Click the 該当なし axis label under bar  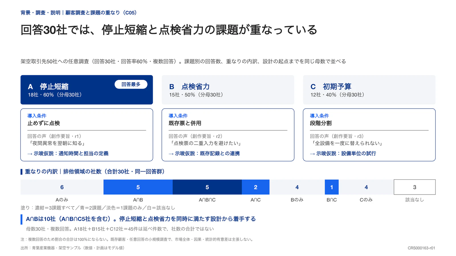point(415,200)
